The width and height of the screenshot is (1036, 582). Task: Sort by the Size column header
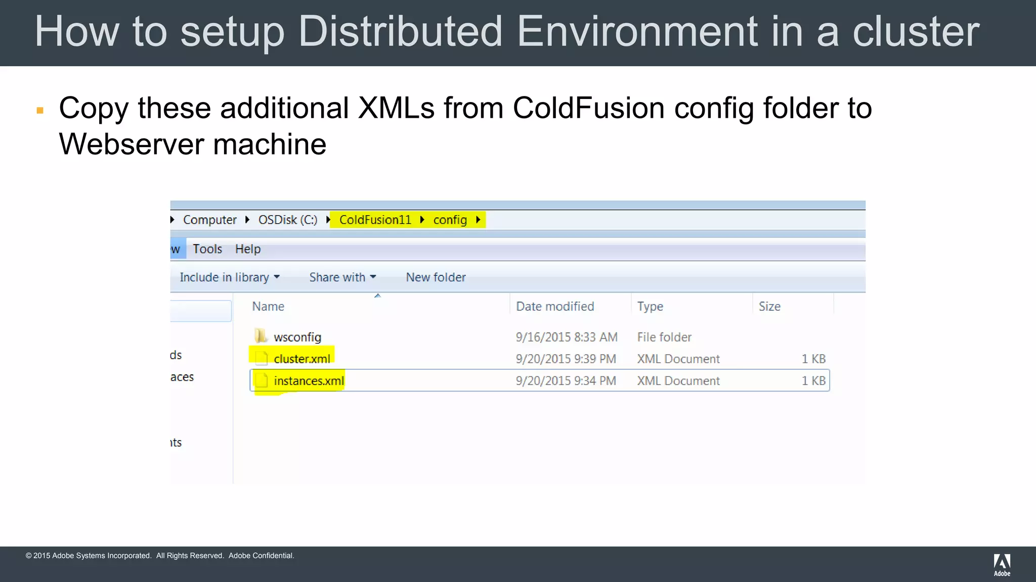[769, 306]
